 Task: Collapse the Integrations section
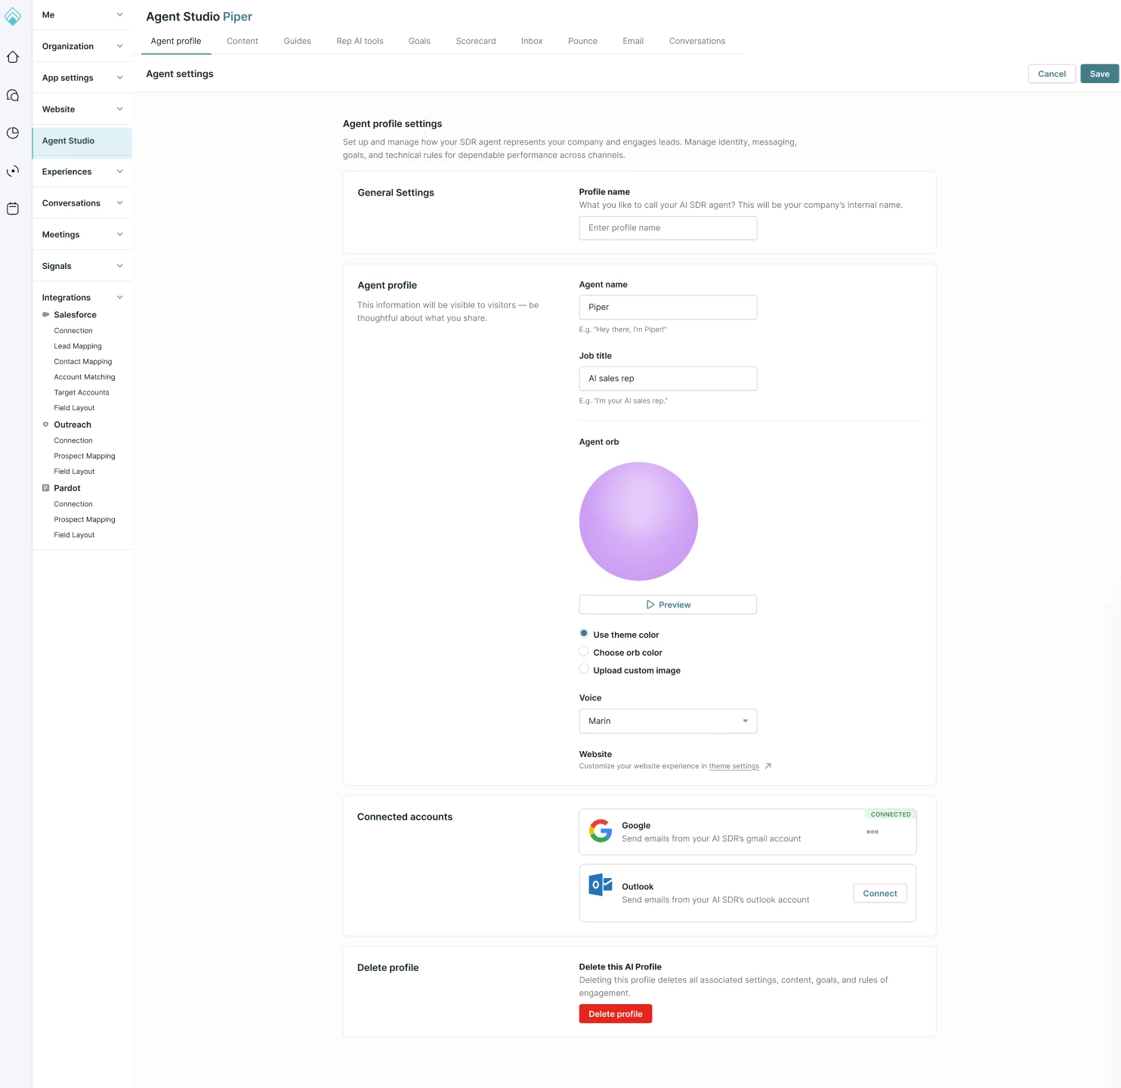coord(82,298)
